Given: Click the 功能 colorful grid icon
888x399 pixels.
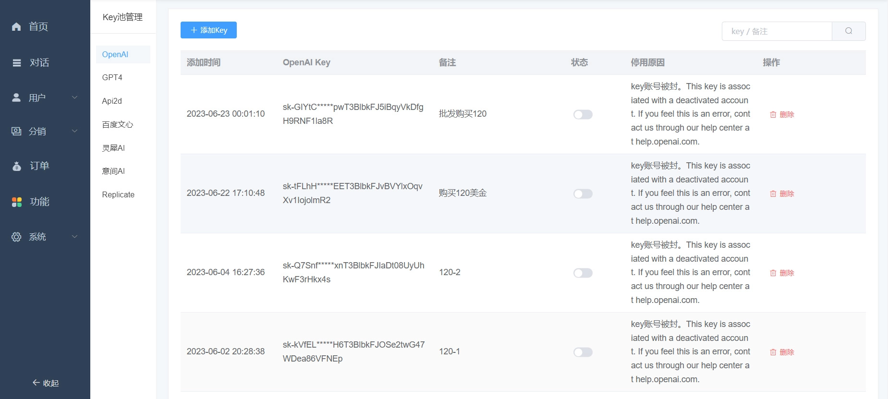Looking at the screenshot, I should [17, 202].
